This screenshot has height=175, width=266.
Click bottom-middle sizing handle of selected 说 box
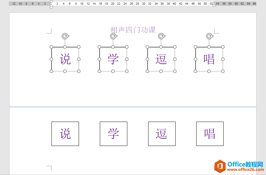tap(65, 71)
